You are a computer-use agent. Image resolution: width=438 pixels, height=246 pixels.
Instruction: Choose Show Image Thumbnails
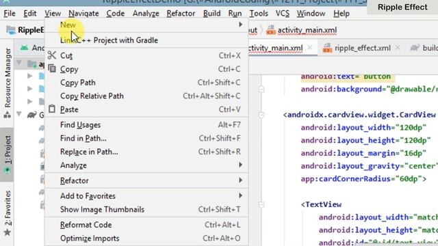(146, 209)
